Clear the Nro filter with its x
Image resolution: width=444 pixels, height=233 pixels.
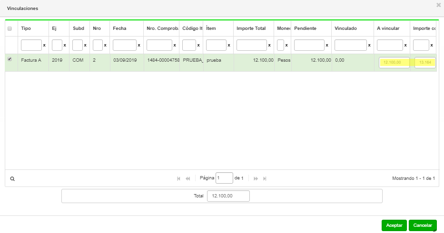(x=105, y=45)
